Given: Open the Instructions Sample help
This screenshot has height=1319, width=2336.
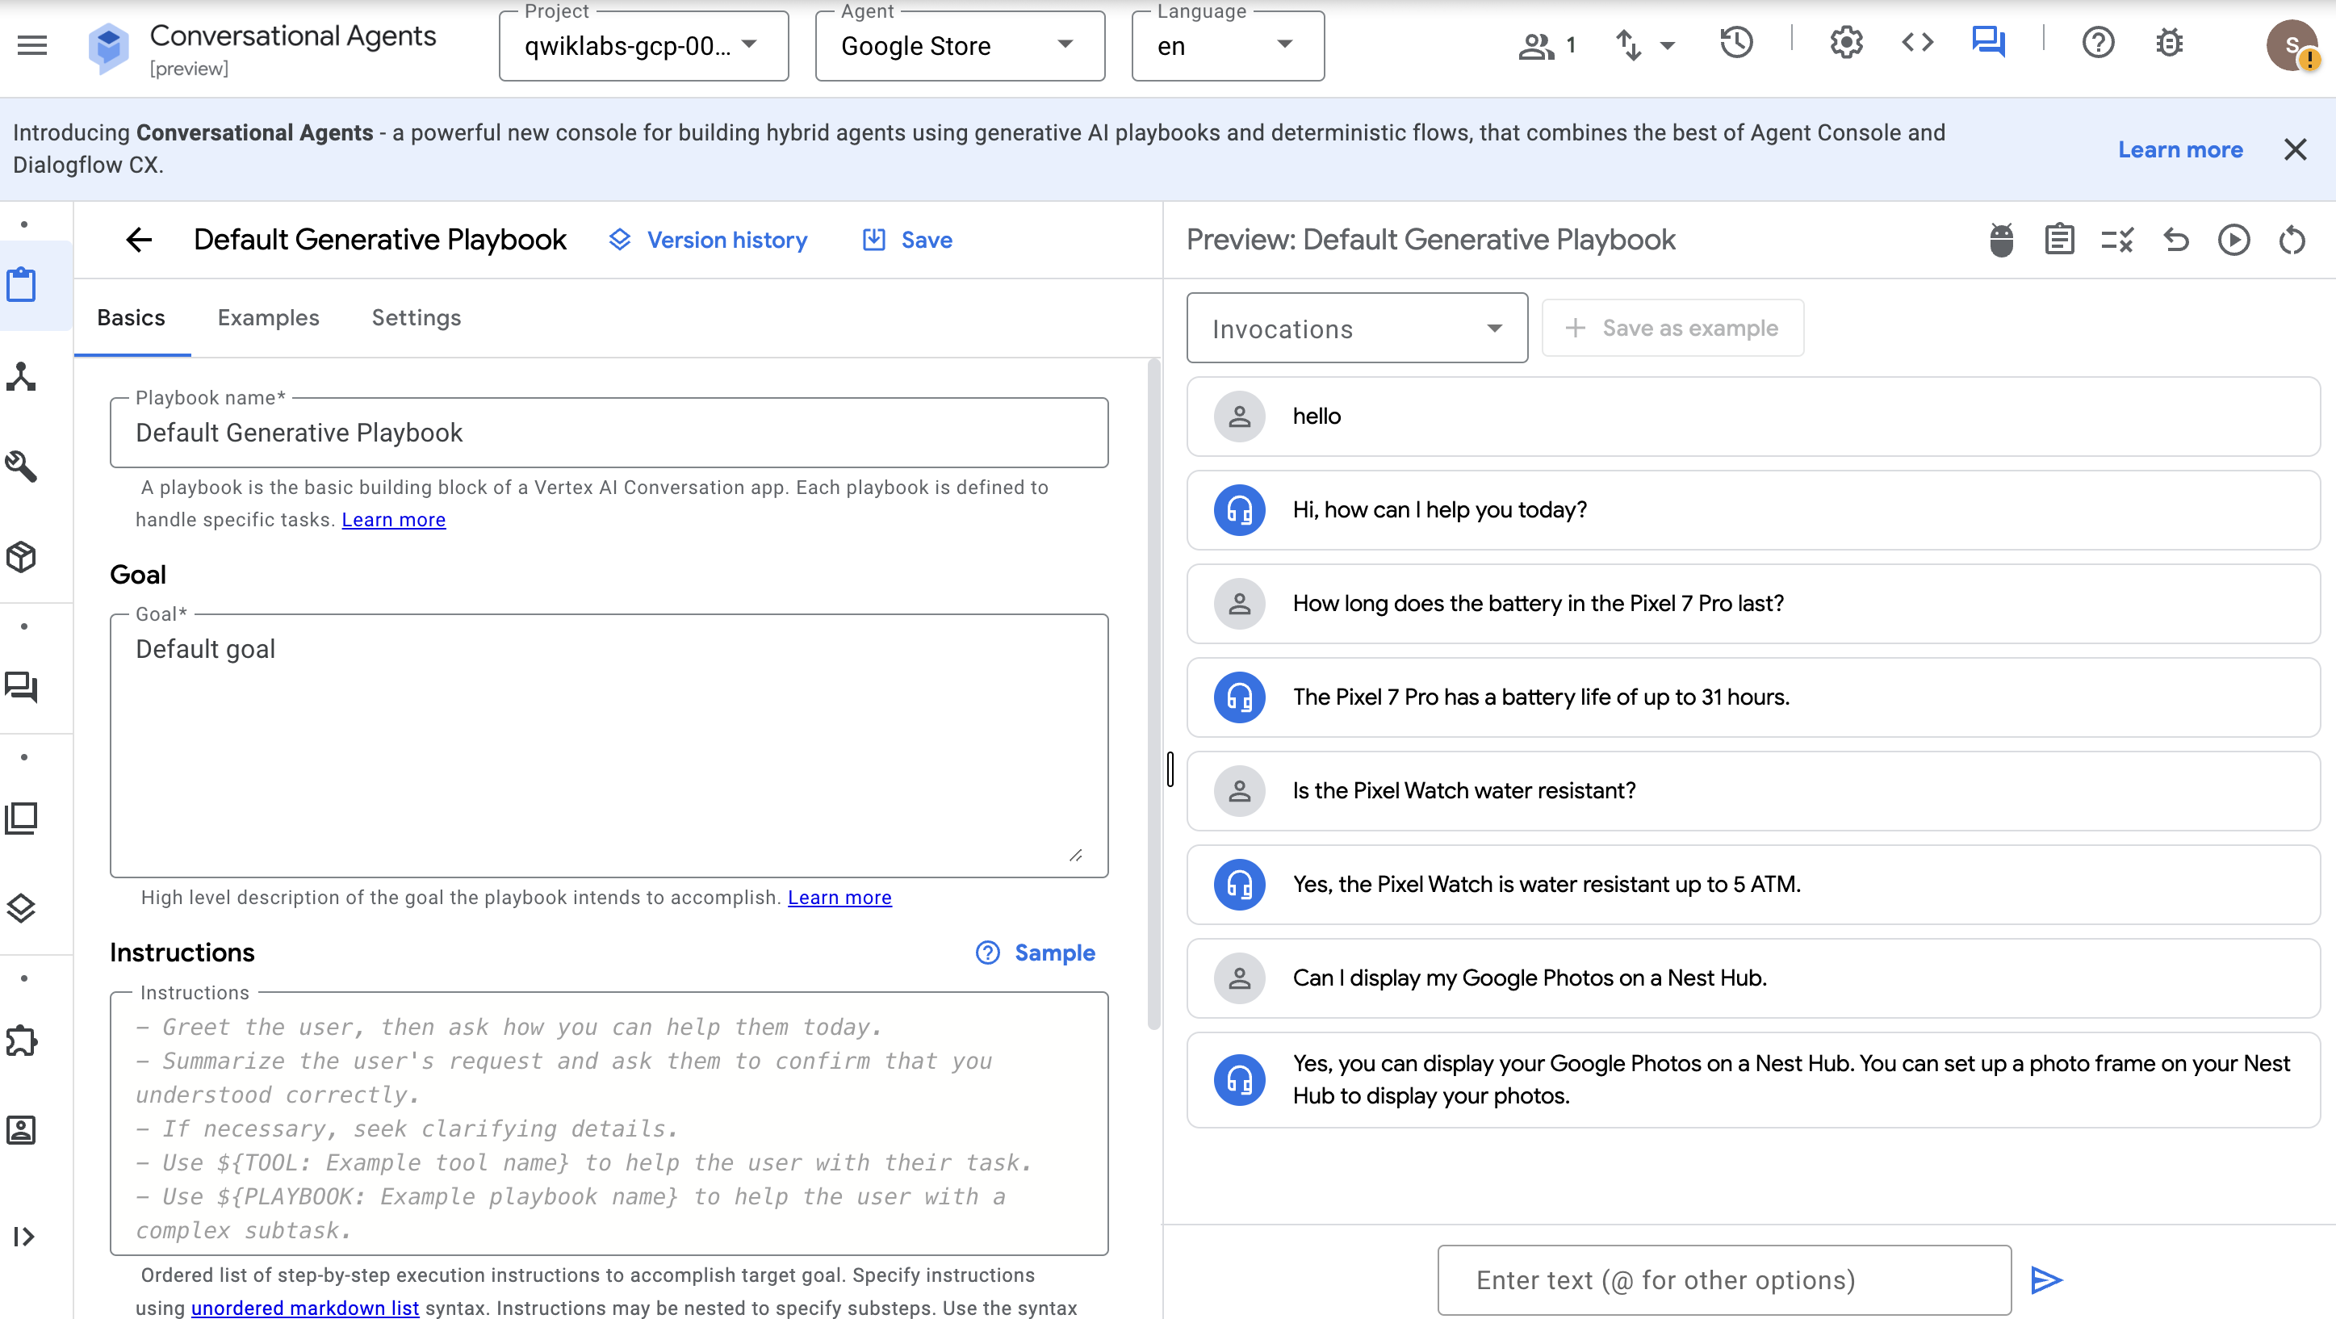Looking at the screenshot, I should [1036, 953].
